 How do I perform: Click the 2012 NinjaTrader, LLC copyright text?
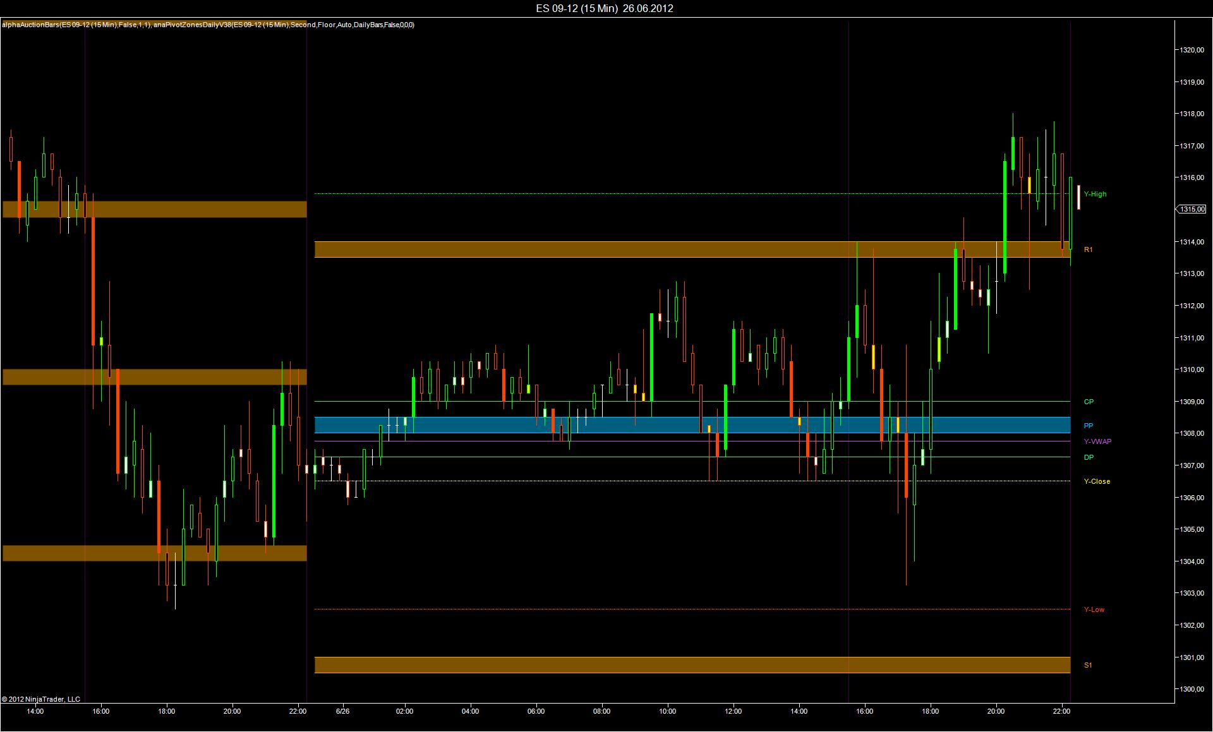[x=41, y=699]
